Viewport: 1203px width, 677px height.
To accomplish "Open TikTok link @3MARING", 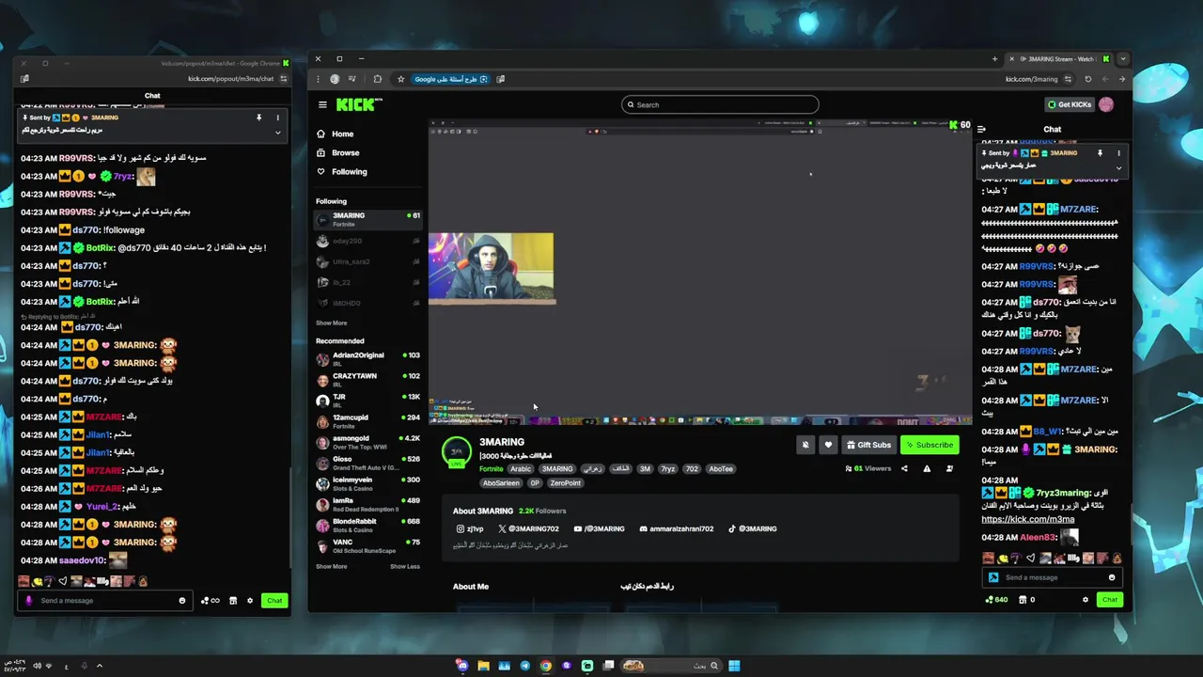I will tap(752, 528).
